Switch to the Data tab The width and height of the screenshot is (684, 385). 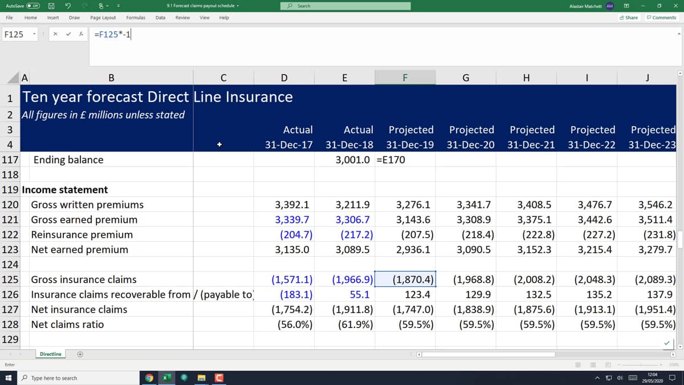coord(160,18)
